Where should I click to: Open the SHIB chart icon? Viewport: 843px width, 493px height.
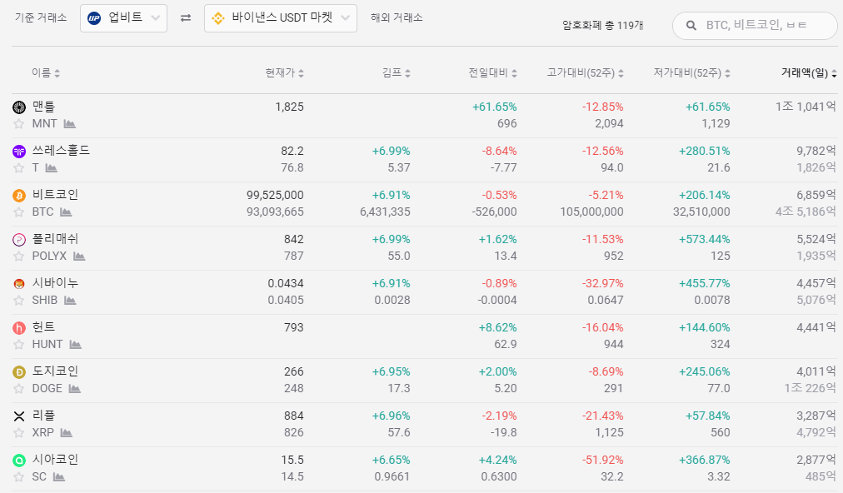70,301
